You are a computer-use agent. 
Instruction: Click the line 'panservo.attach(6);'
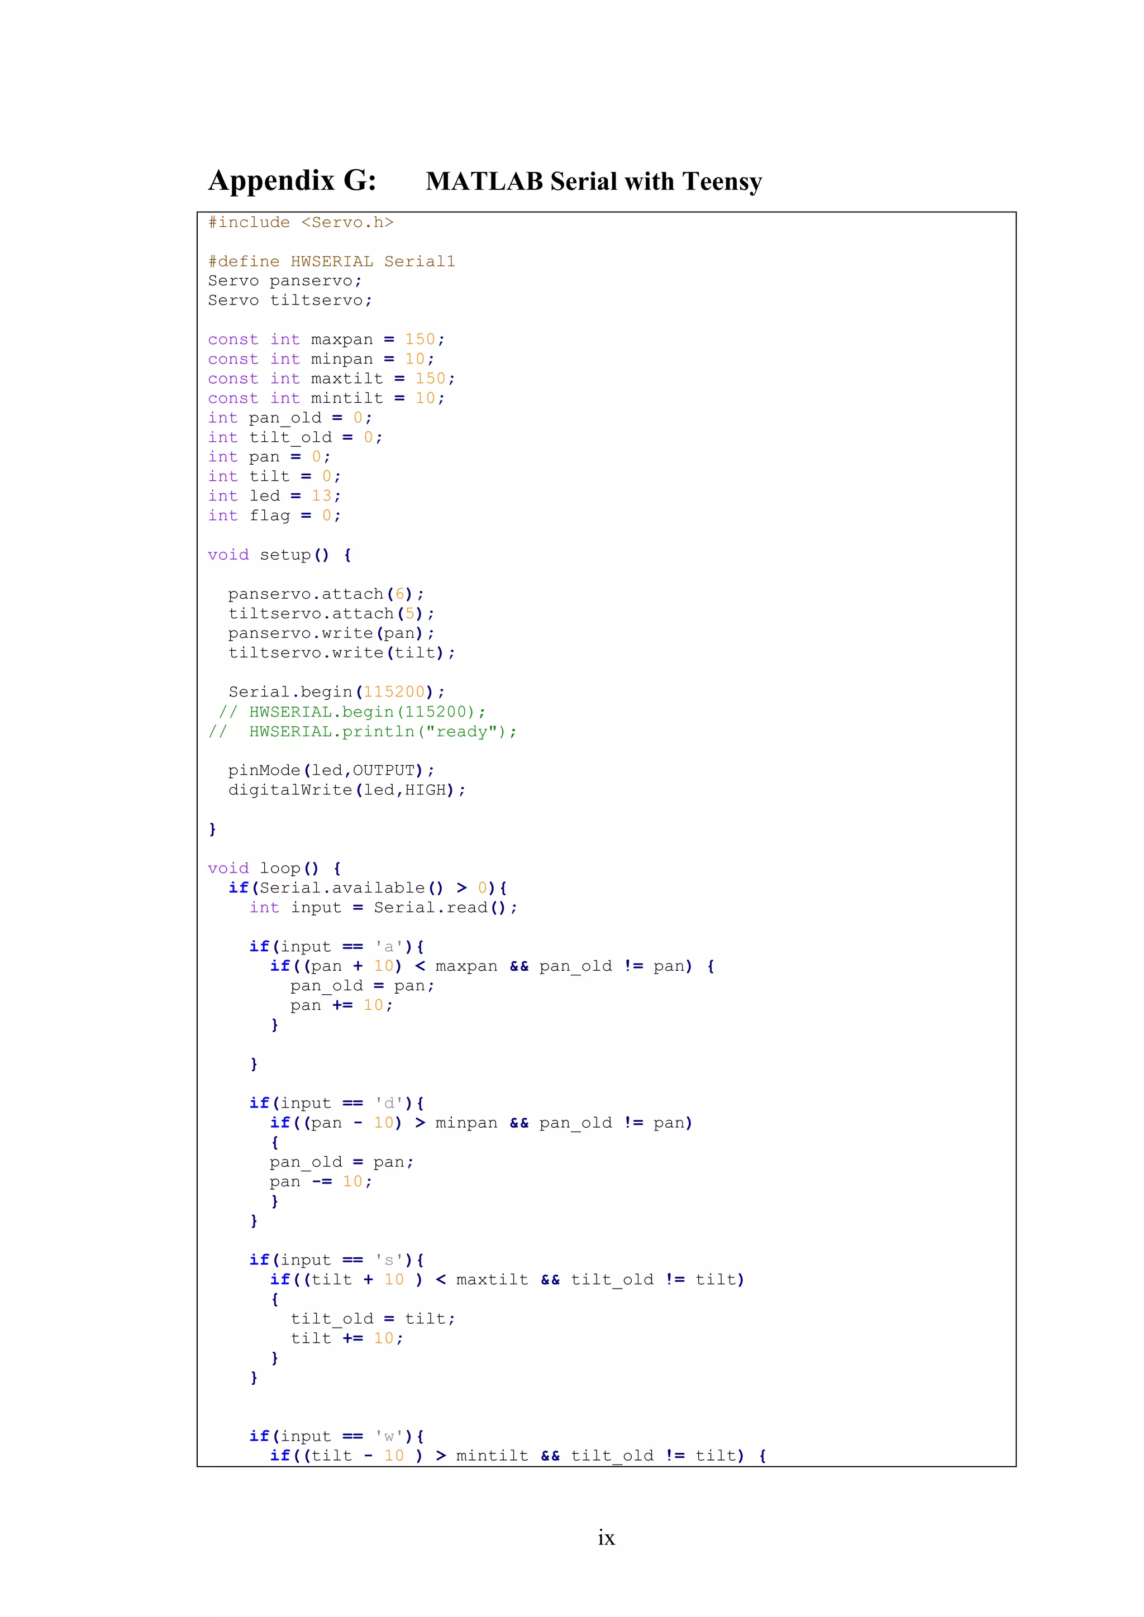326,594
